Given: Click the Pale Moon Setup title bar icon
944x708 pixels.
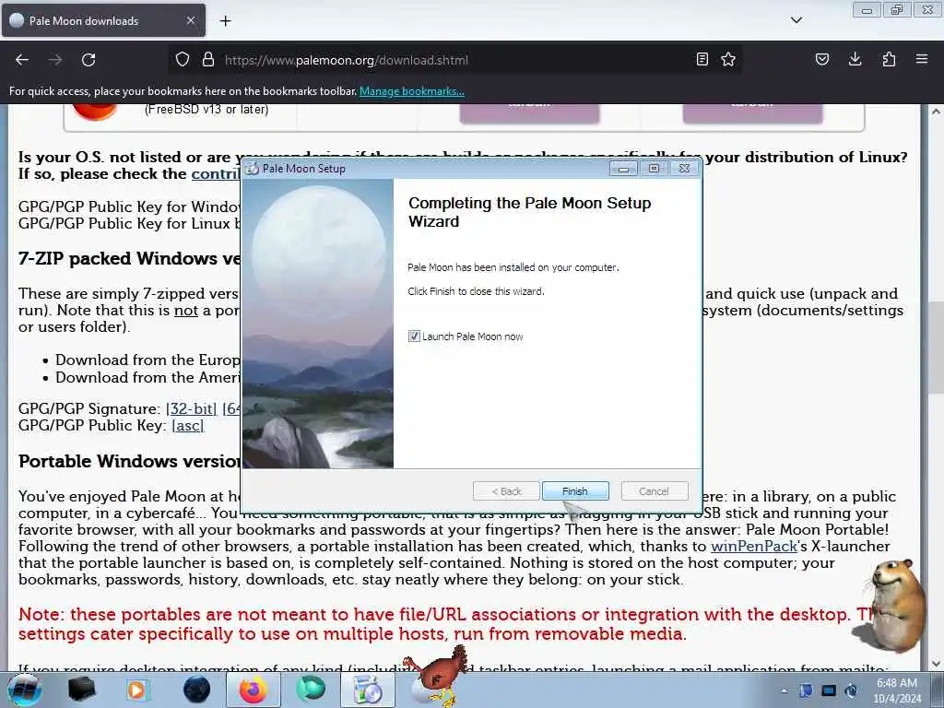Looking at the screenshot, I should click(x=253, y=169).
